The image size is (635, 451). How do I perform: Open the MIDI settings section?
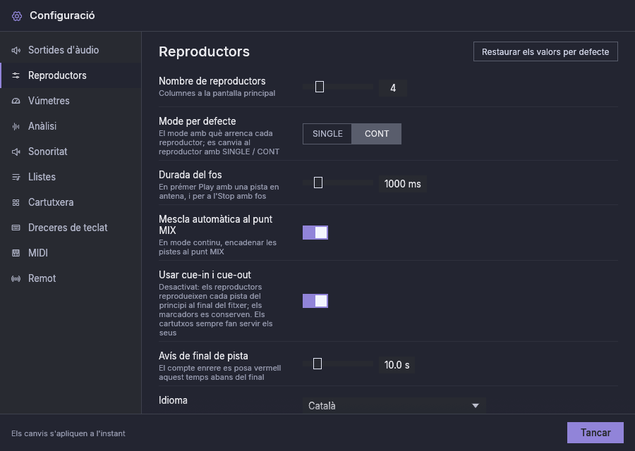point(71,253)
